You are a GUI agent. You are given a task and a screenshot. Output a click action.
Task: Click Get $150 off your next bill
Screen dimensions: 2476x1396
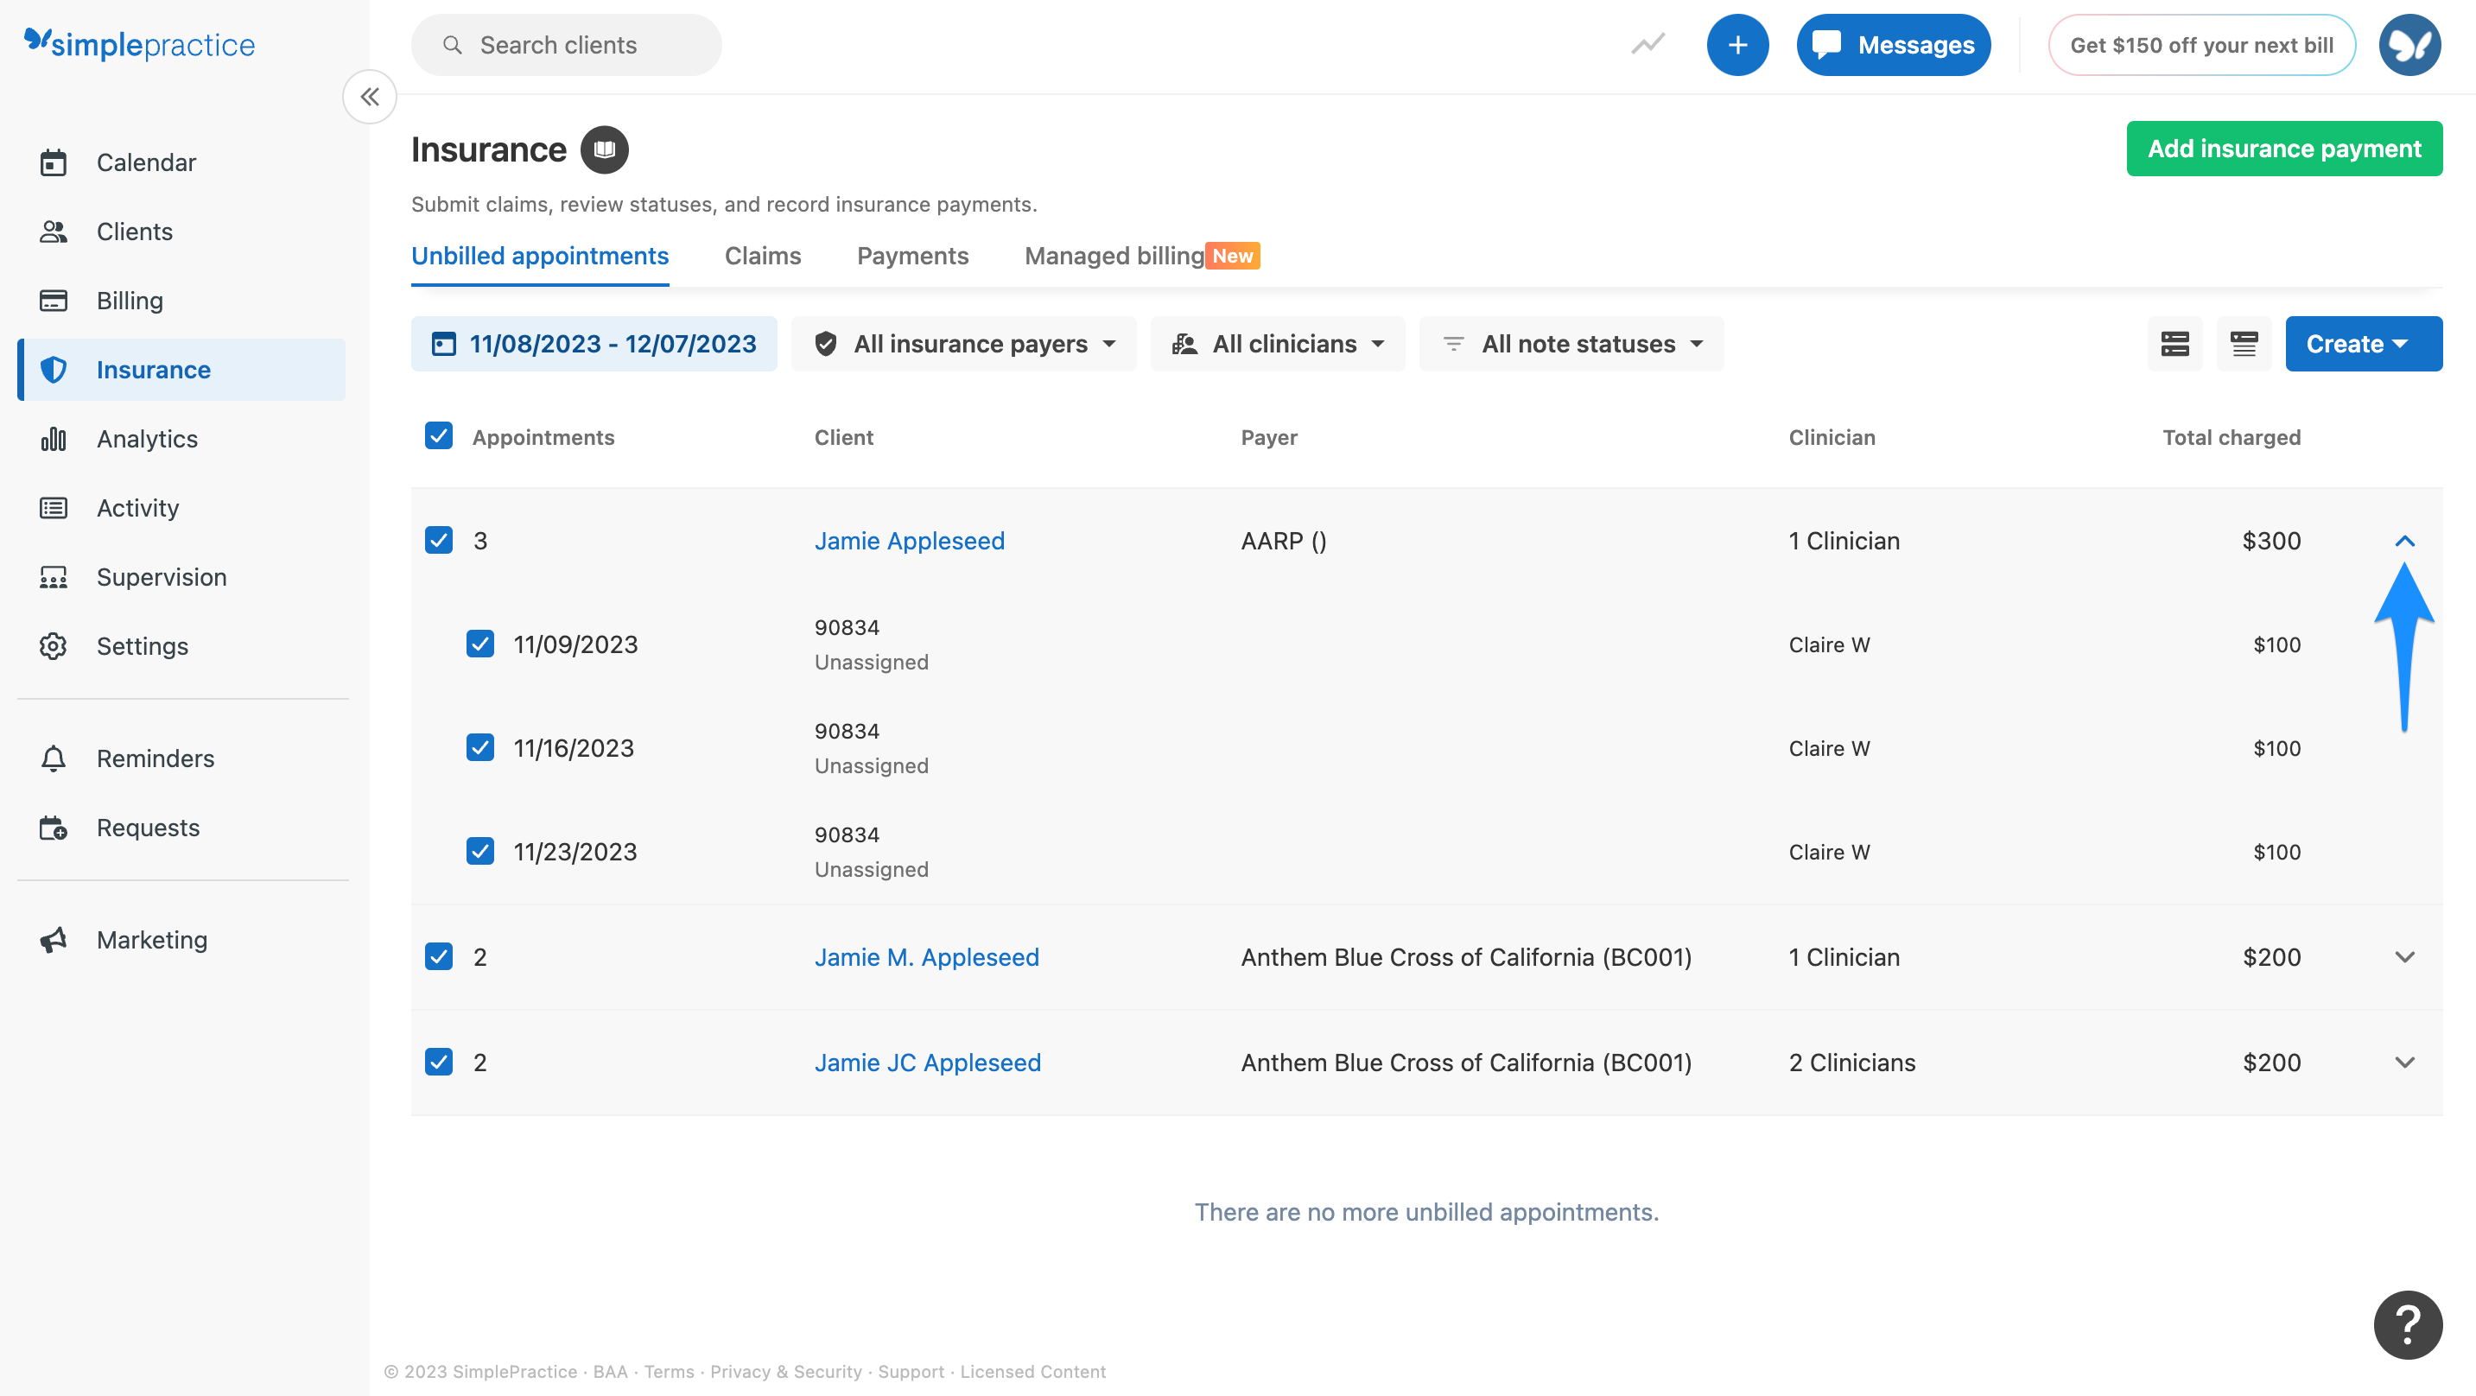[2202, 45]
